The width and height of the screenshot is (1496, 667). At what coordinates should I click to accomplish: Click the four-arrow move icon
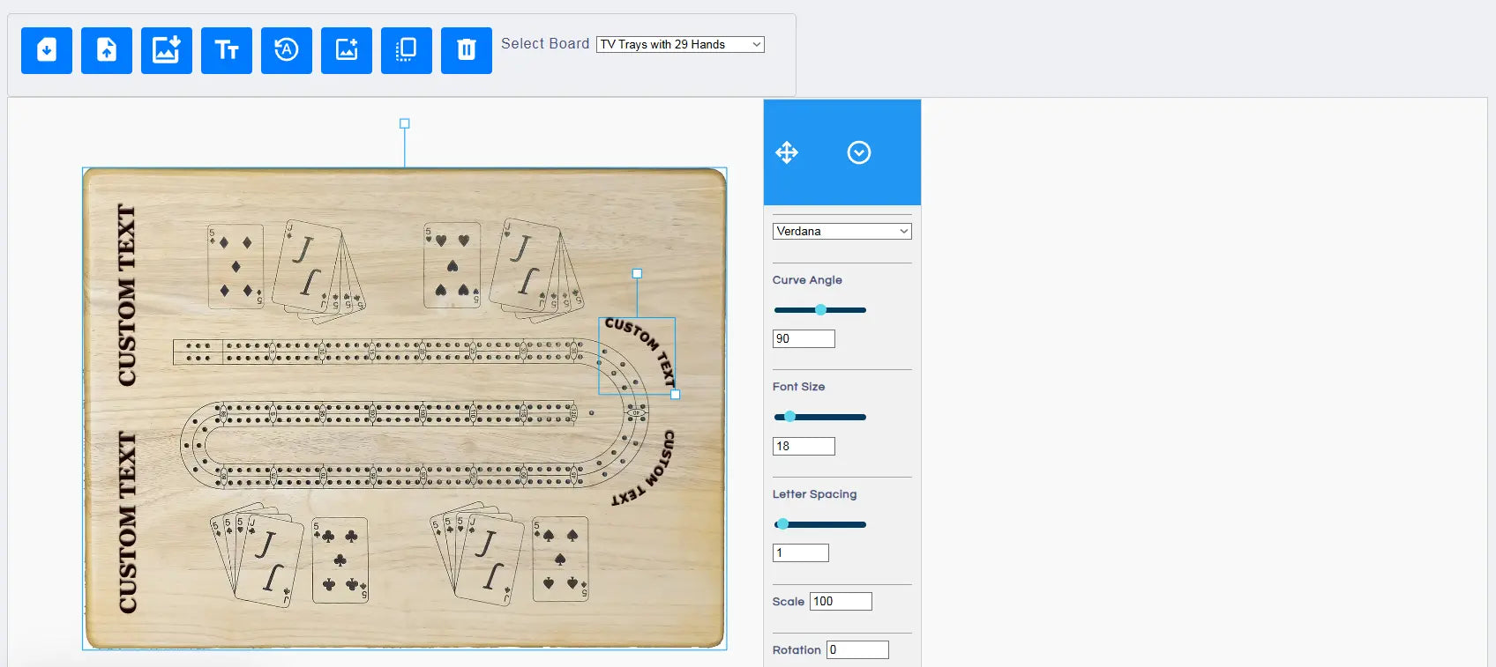(x=787, y=152)
